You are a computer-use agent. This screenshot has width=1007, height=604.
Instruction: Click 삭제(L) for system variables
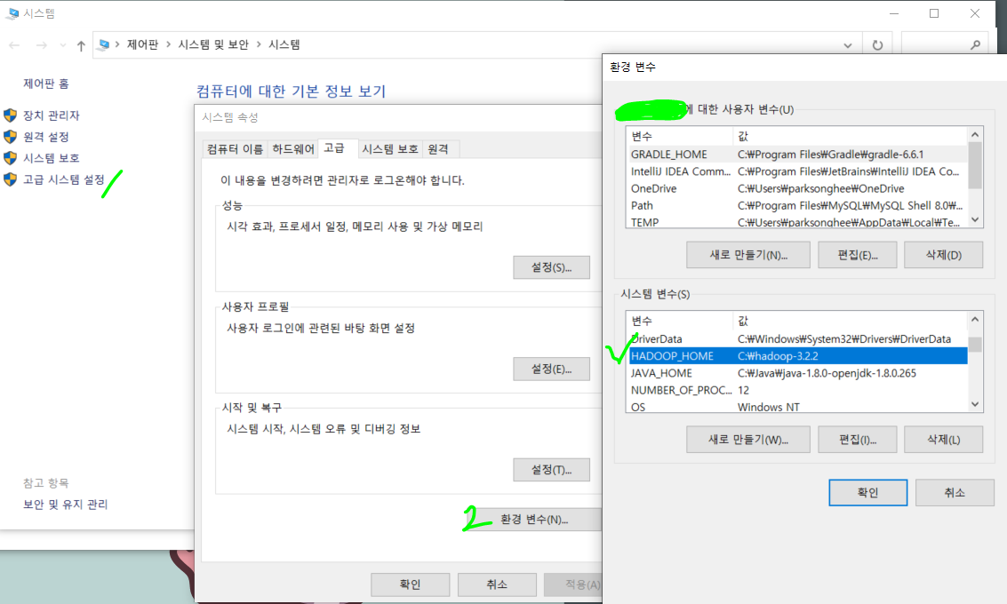click(943, 440)
